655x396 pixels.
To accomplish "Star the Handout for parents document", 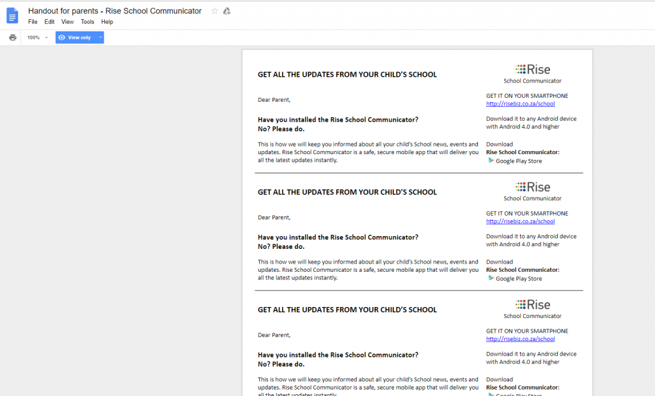I will (214, 11).
